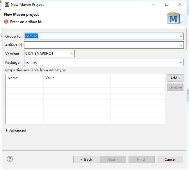Click the "Properties available from archetype:" label
189x170 pixels.
click(x=36, y=70)
